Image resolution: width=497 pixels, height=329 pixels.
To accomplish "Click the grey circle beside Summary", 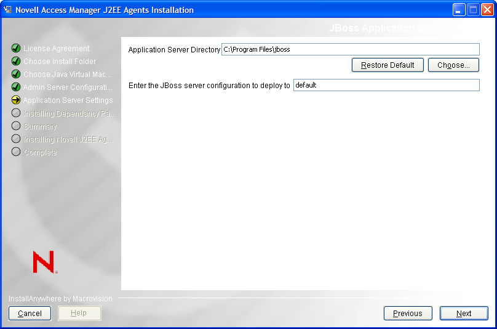I will coord(16,126).
